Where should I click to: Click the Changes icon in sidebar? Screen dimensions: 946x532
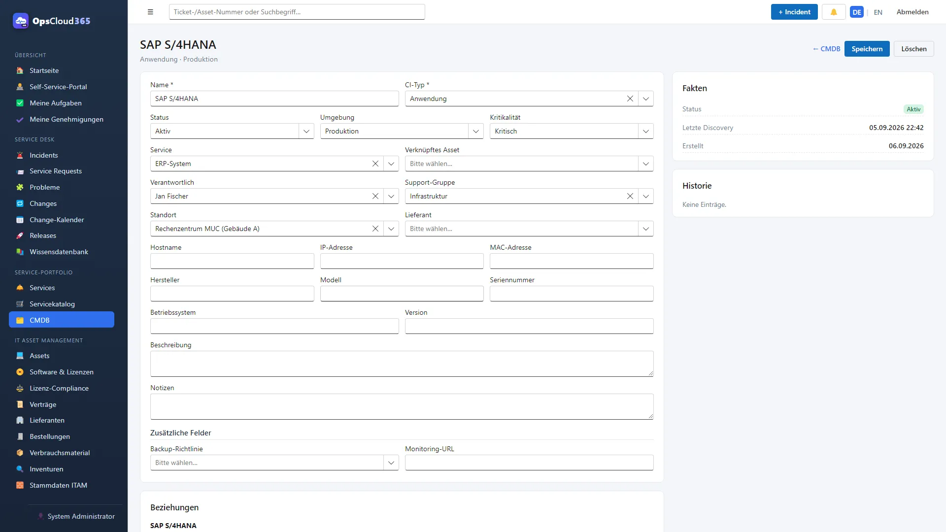pyautogui.click(x=20, y=203)
